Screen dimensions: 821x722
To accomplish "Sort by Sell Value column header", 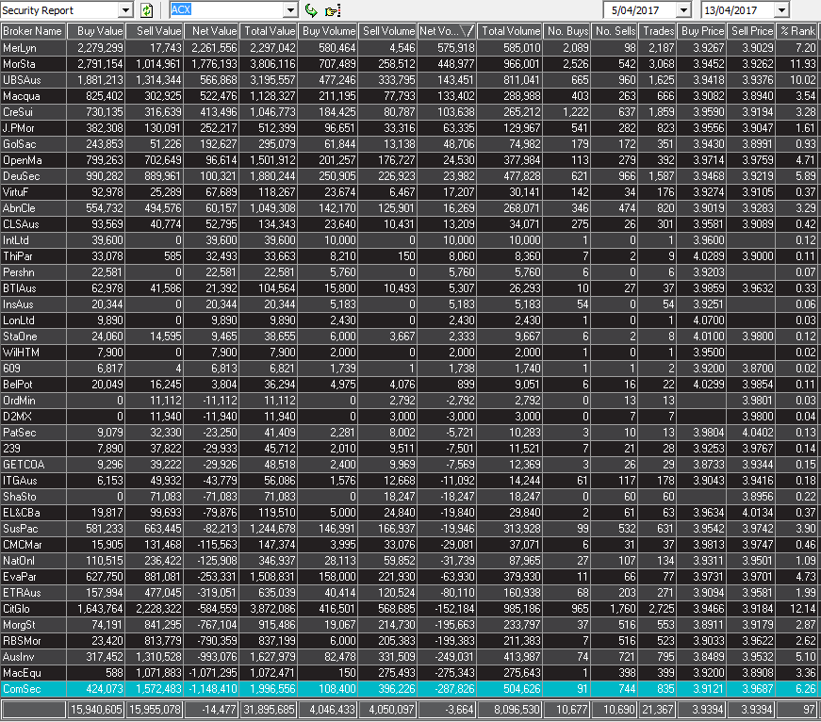I will (x=154, y=31).
